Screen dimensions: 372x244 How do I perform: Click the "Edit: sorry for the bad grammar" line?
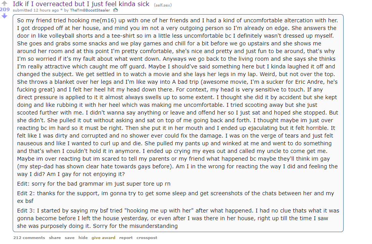pos(94,184)
